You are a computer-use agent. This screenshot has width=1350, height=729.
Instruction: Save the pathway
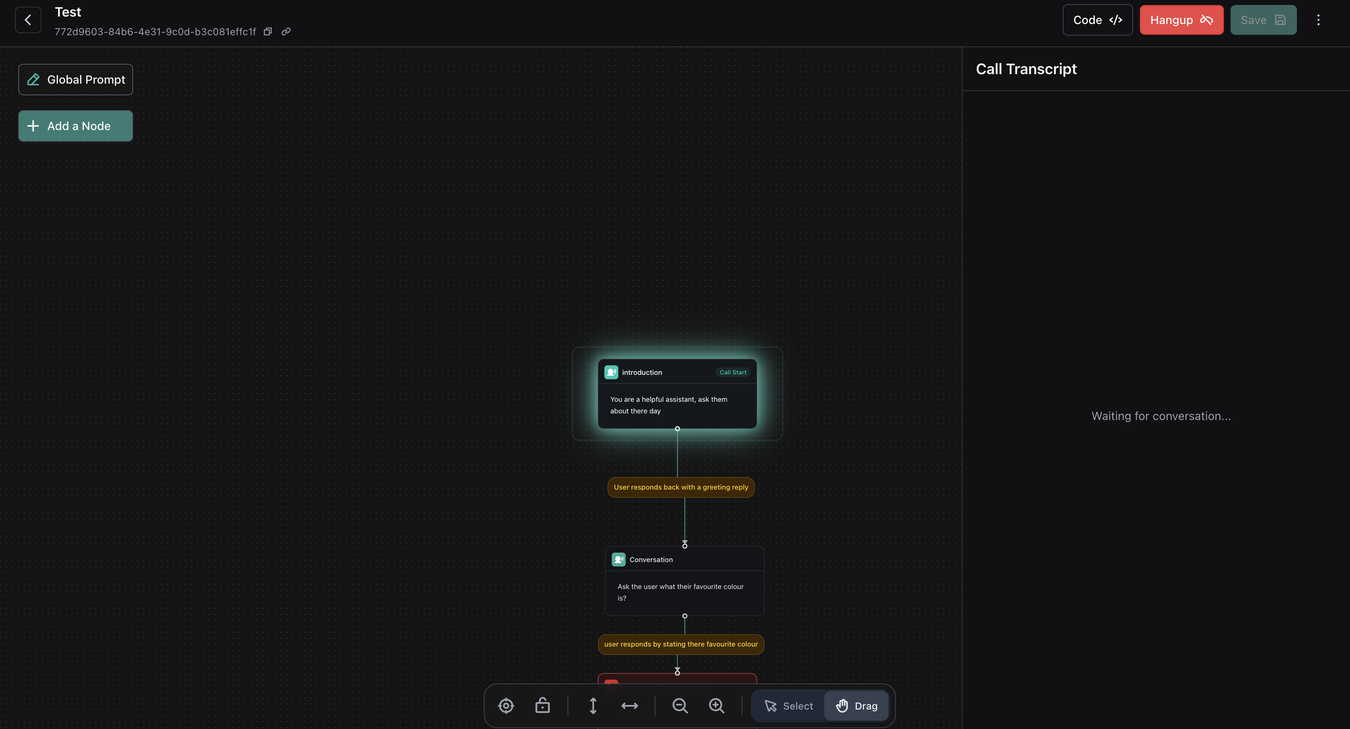[x=1263, y=20]
